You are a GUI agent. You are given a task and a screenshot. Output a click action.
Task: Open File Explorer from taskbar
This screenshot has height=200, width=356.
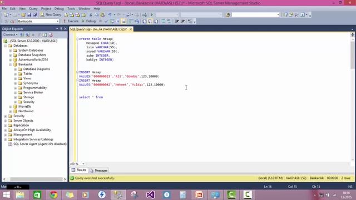point(21,195)
